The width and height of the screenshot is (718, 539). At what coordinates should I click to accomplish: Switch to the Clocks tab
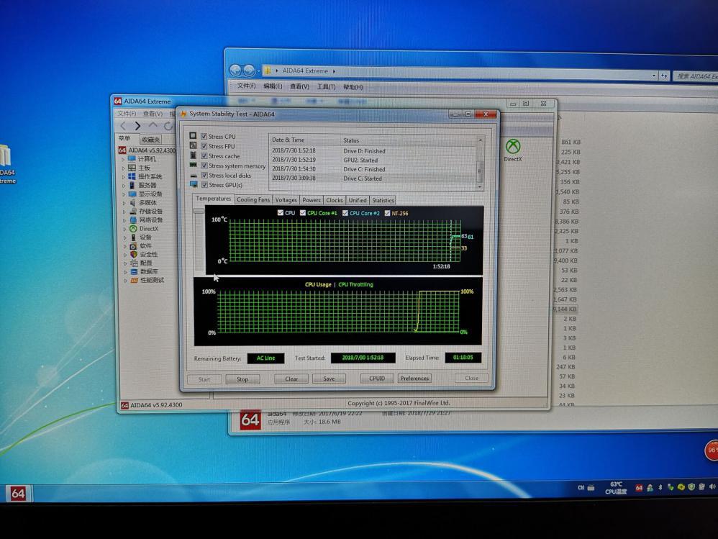point(335,200)
